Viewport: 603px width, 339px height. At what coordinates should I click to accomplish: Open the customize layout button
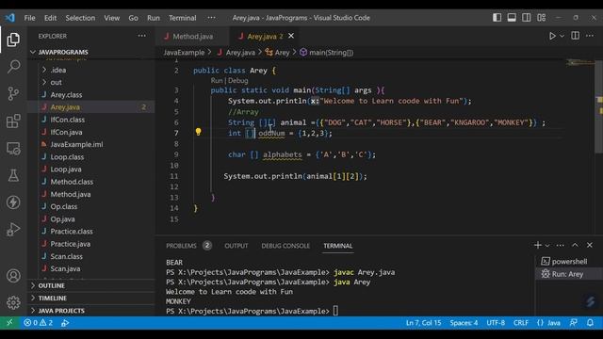[542, 18]
